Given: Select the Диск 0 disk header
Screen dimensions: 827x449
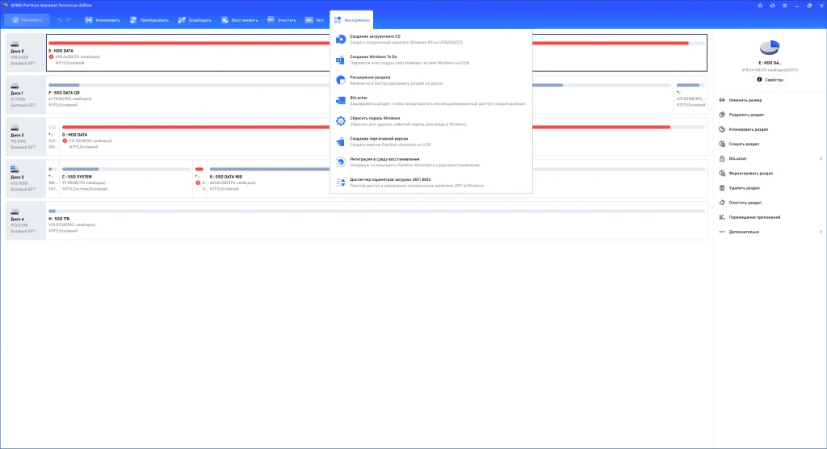Looking at the screenshot, I should pos(25,52).
